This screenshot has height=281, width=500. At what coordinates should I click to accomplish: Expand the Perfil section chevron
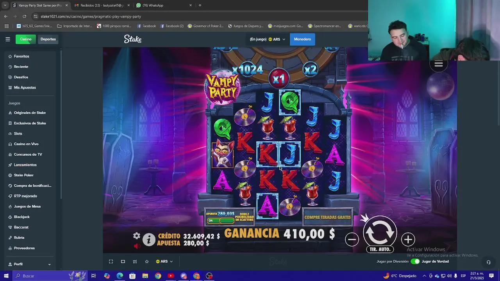49,264
